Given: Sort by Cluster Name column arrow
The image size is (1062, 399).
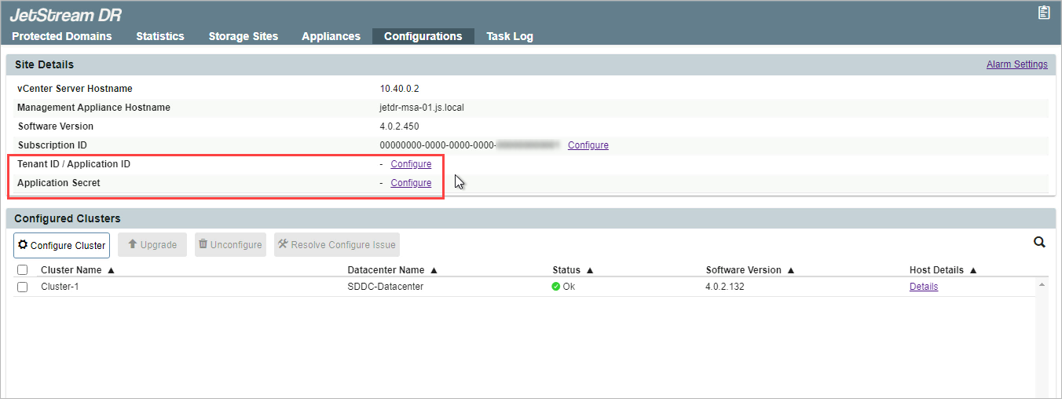Looking at the screenshot, I should [111, 270].
